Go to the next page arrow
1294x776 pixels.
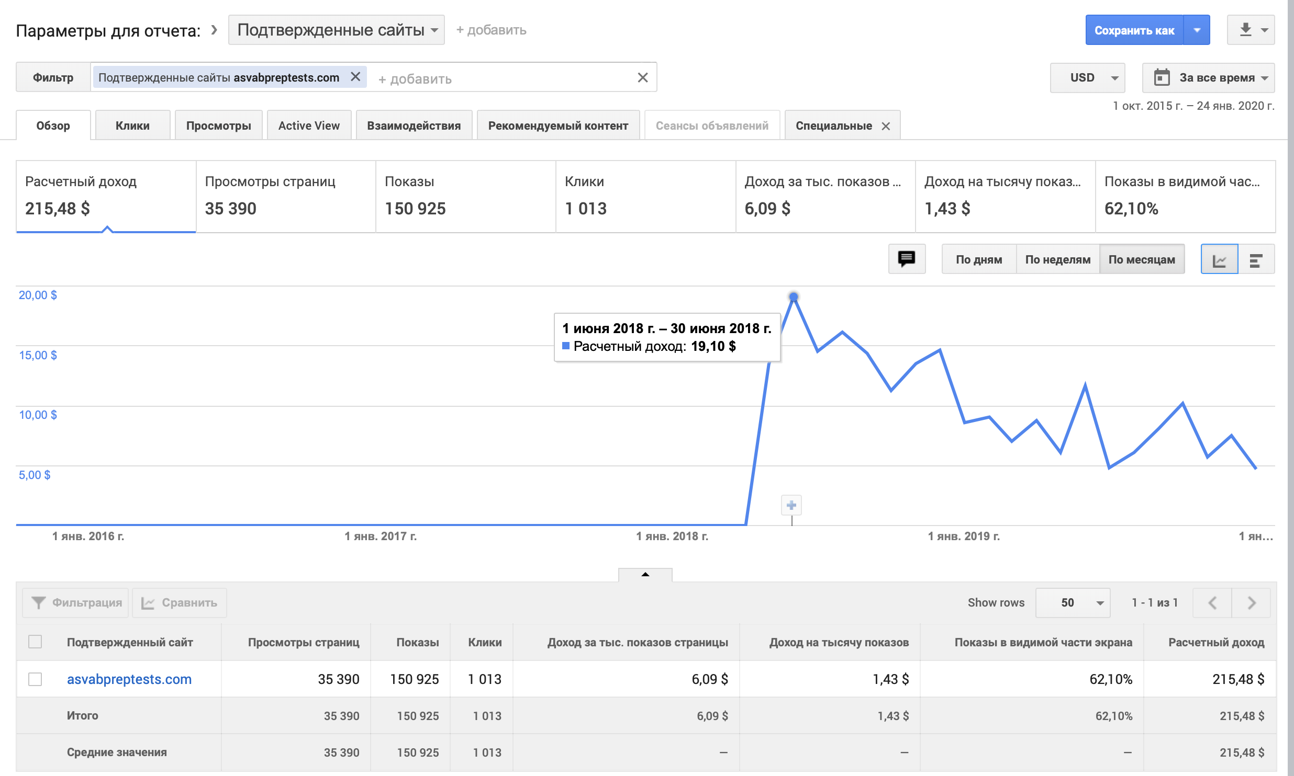(1251, 603)
